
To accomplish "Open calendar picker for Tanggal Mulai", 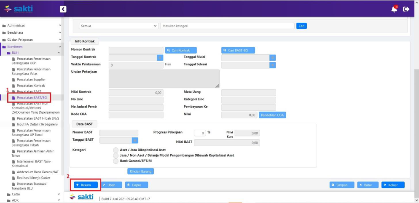I will (x=273, y=58).
